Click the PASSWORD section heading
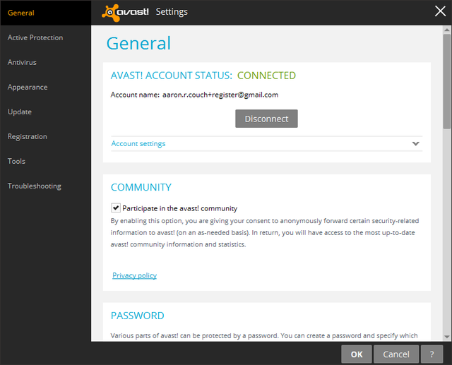This screenshot has width=452, height=365. (x=138, y=316)
